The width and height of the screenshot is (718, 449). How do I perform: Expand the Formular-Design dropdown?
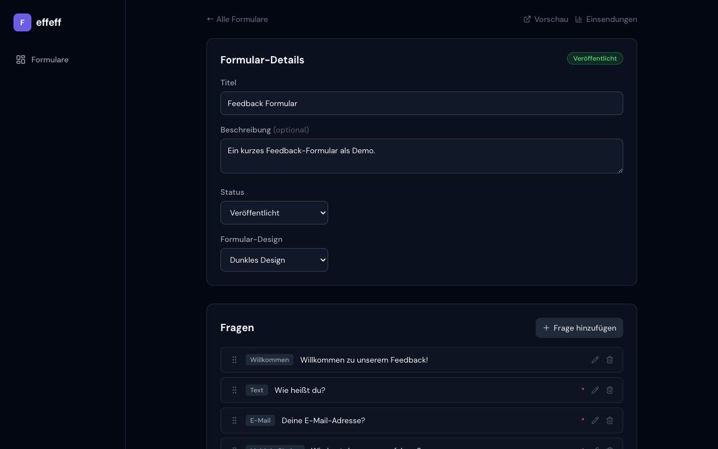tap(274, 260)
